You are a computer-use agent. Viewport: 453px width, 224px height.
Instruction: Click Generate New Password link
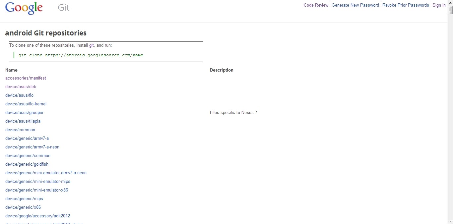(x=355, y=5)
